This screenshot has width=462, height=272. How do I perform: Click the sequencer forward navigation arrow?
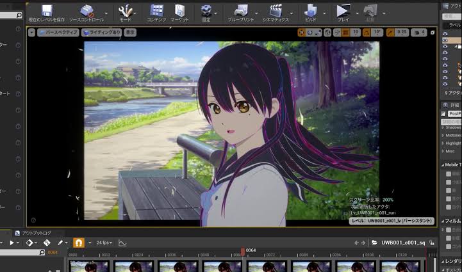tap(363, 243)
